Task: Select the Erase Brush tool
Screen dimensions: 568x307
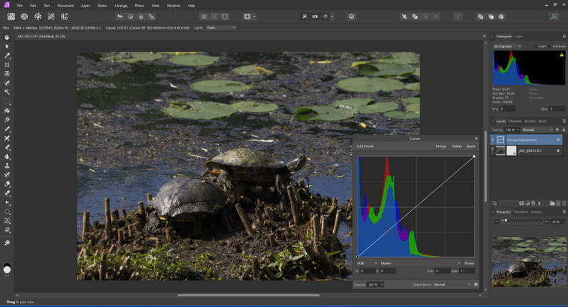Action: point(7,147)
